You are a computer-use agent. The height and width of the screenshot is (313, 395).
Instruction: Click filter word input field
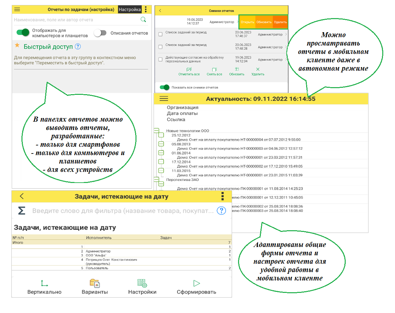pyautogui.click(x=122, y=211)
